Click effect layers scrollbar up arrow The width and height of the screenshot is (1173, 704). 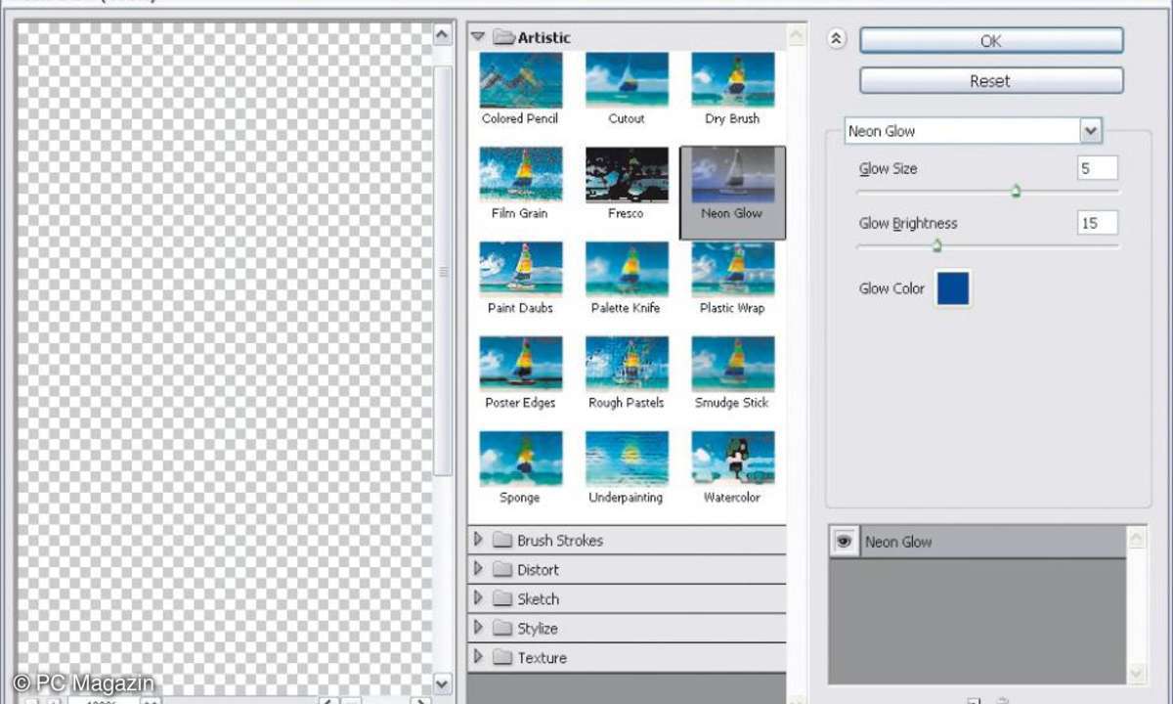tap(1137, 538)
